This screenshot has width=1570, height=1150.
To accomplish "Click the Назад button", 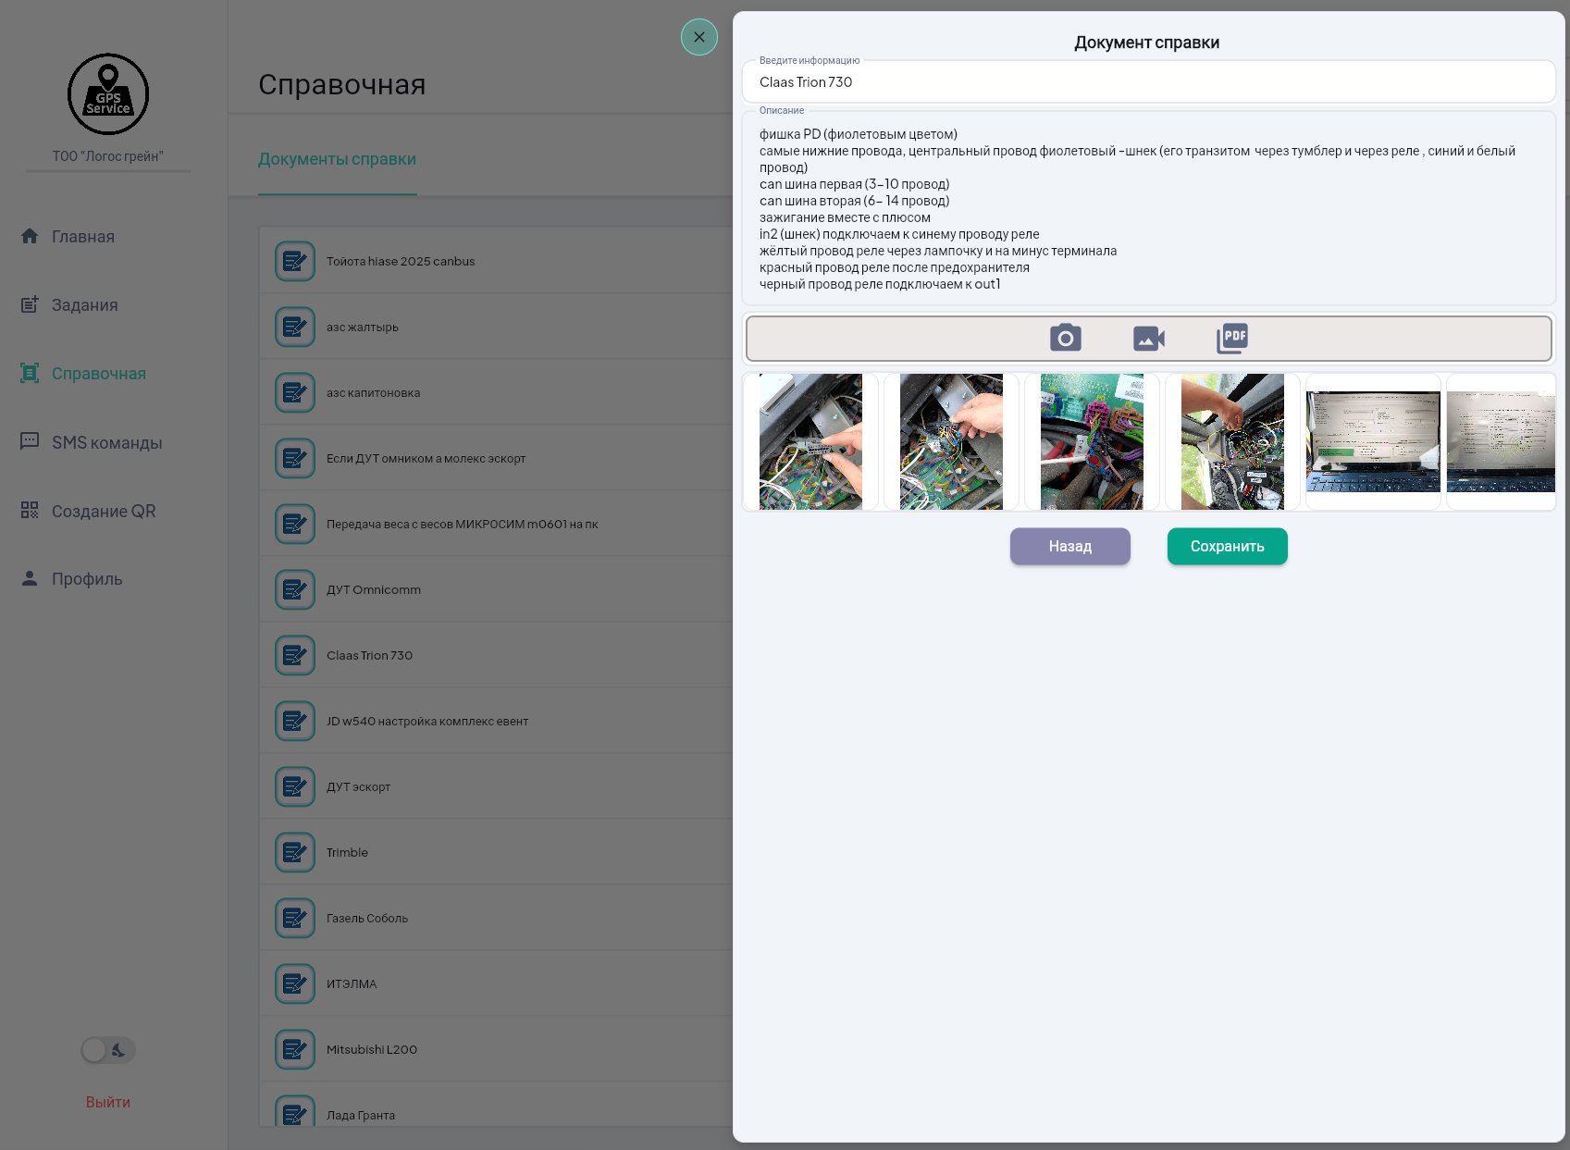I will point(1070,546).
